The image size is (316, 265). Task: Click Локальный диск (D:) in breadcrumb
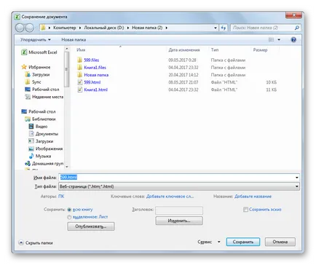104,28
